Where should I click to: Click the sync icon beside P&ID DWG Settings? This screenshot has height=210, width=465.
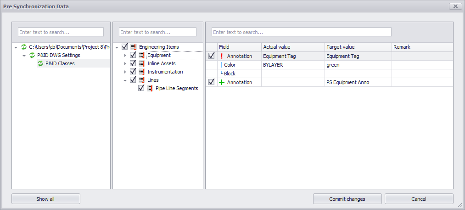(x=32, y=55)
